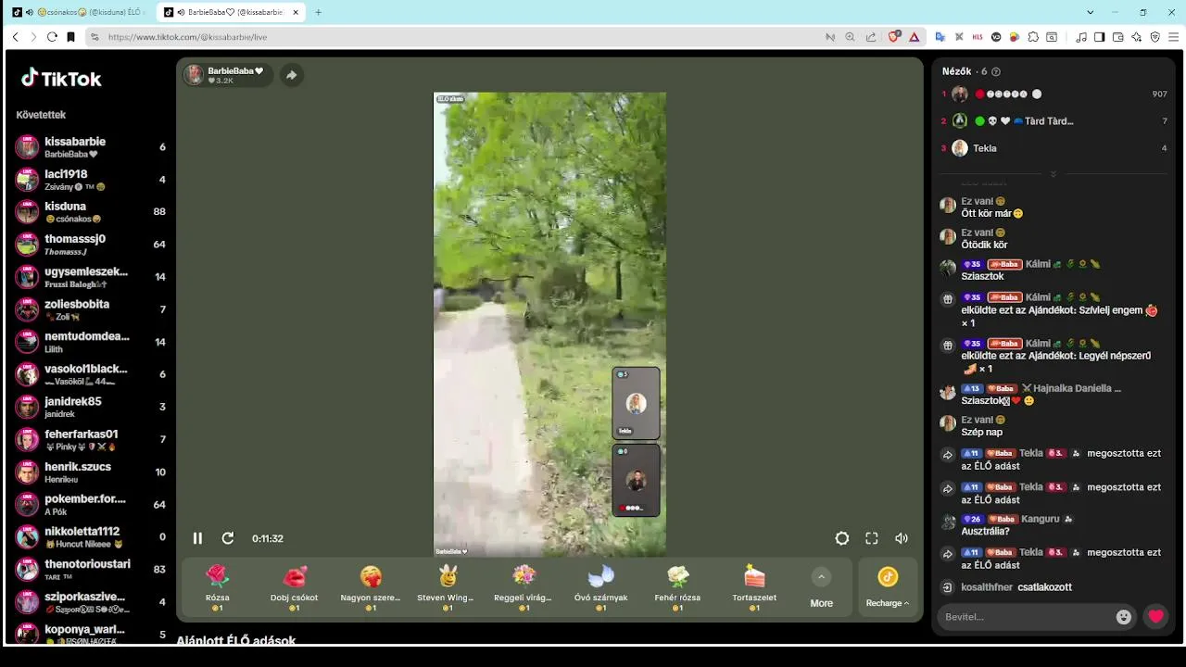Open Kanguru's Ausztrália? chat message
1186x667 pixels.
click(x=1054, y=525)
